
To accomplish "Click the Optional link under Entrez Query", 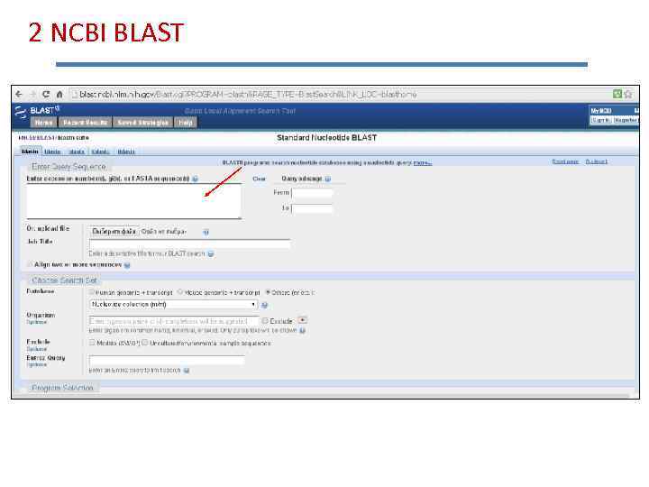I will point(37,365).
